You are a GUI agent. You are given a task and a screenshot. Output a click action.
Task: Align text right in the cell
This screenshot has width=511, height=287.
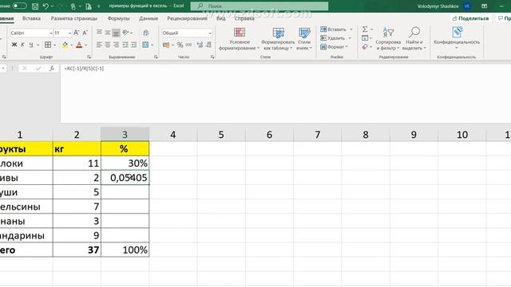[x=116, y=45]
